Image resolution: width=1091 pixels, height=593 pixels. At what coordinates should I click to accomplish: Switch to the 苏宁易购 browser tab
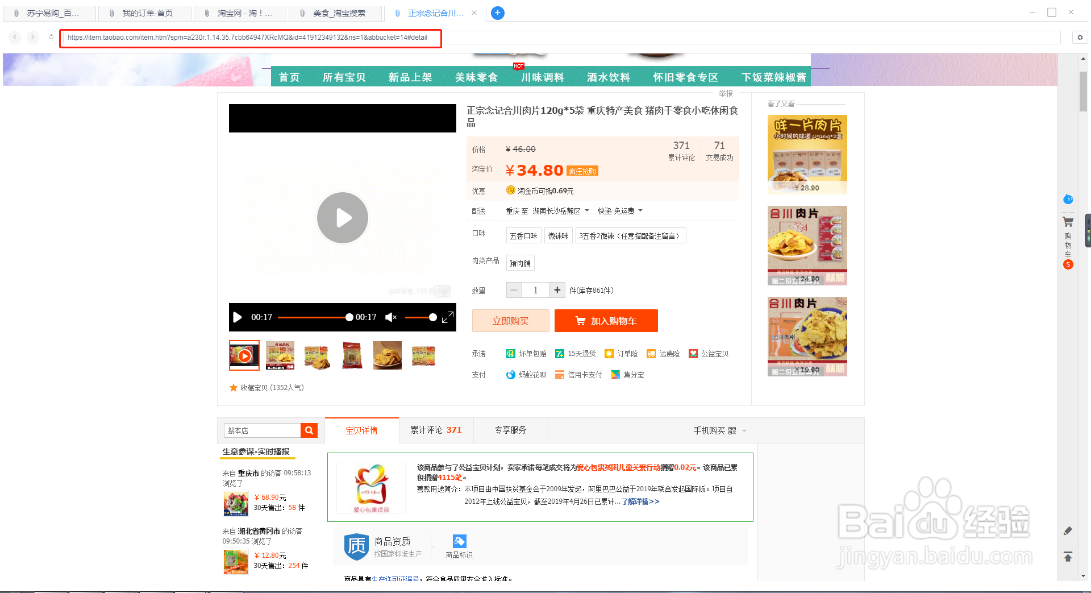click(49, 13)
